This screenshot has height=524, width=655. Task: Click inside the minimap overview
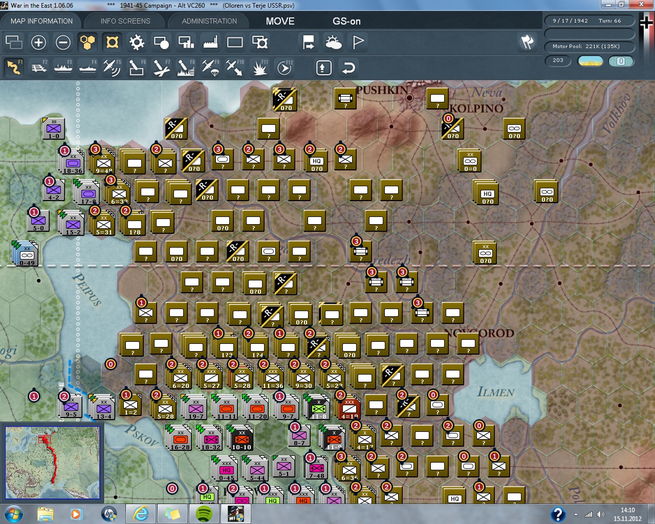pyautogui.click(x=52, y=463)
